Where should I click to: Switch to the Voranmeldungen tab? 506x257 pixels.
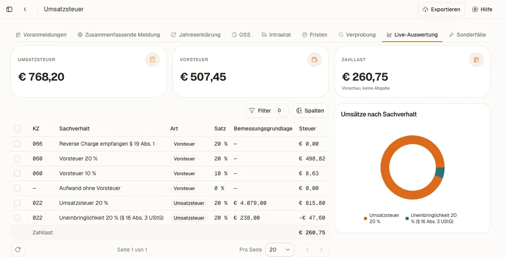point(41,35)
